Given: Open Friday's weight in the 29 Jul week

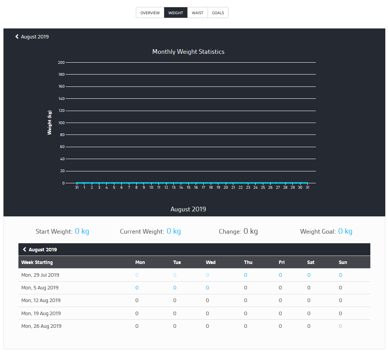Looking at the screenshot, I should click(x=281, y=275).
